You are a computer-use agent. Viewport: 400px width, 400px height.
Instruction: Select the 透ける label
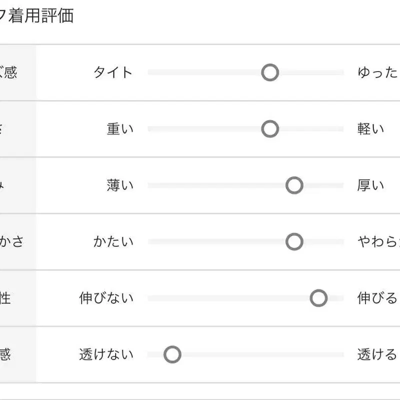pyautogui.click(x=377, y=355)
